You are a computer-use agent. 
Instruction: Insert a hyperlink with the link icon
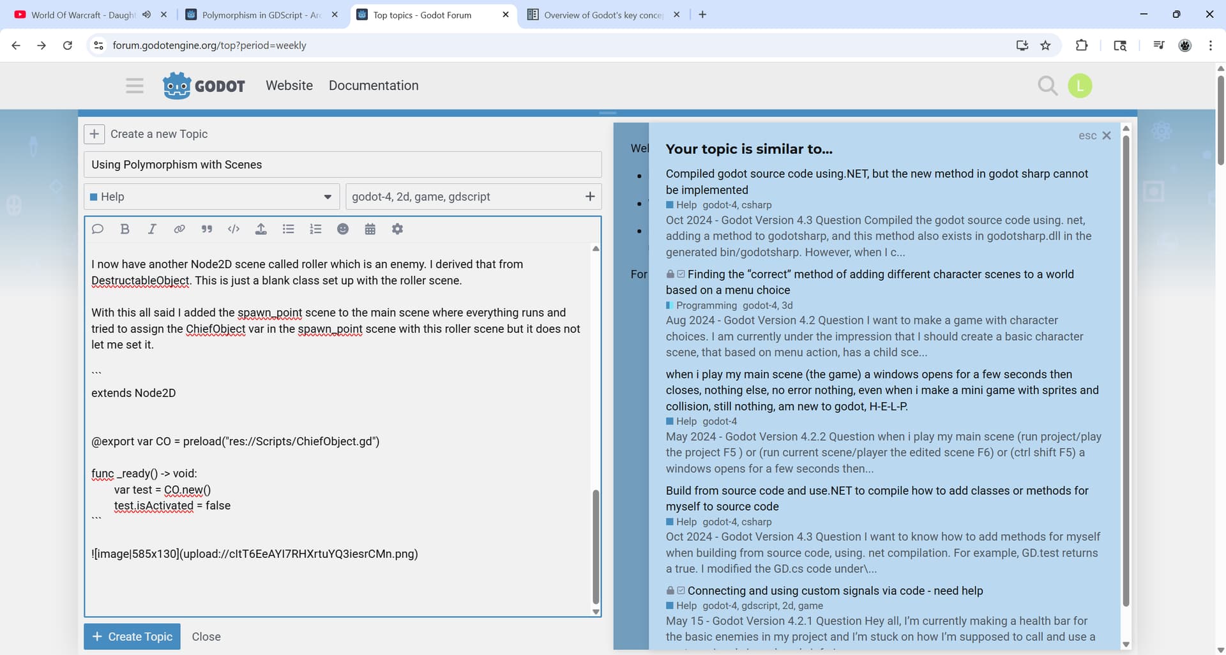tap(179, 229)
